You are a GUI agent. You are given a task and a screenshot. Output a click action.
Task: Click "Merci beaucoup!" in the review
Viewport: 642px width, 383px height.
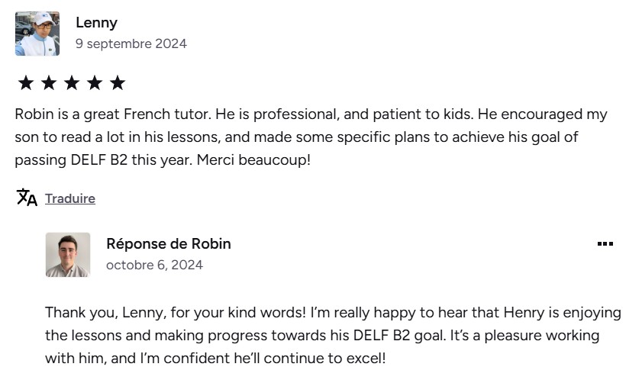coord(254,159)
